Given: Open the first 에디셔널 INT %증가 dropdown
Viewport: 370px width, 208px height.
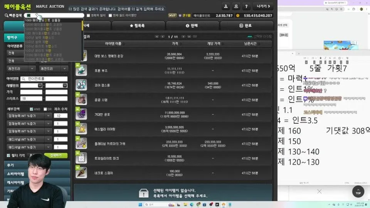Looking at the screenshot, I should [29, 139].
